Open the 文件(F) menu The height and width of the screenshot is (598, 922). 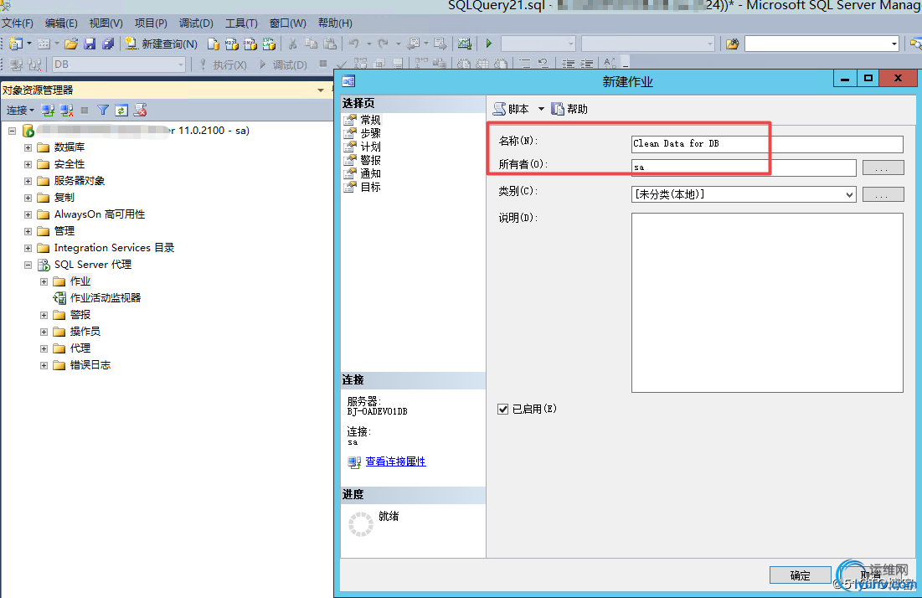click(x=17, y=23)
